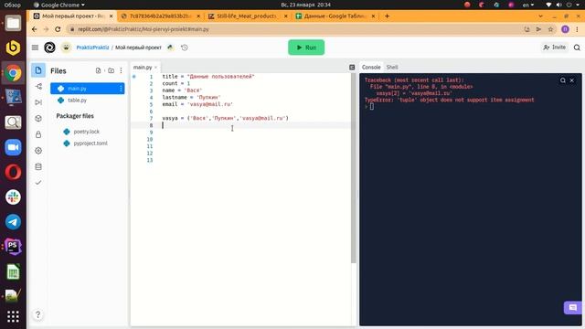Open the chat bubble widget
Viewport: 585px width, 329px height.
click(573, 308)
